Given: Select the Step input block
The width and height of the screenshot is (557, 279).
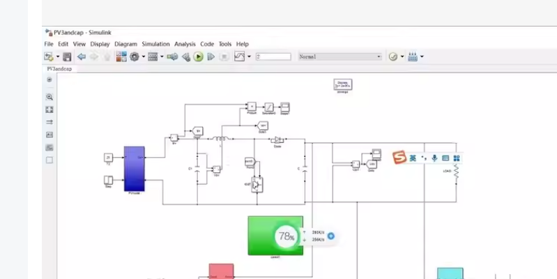Looking at the screenshot, I should (x=108, y=180).
